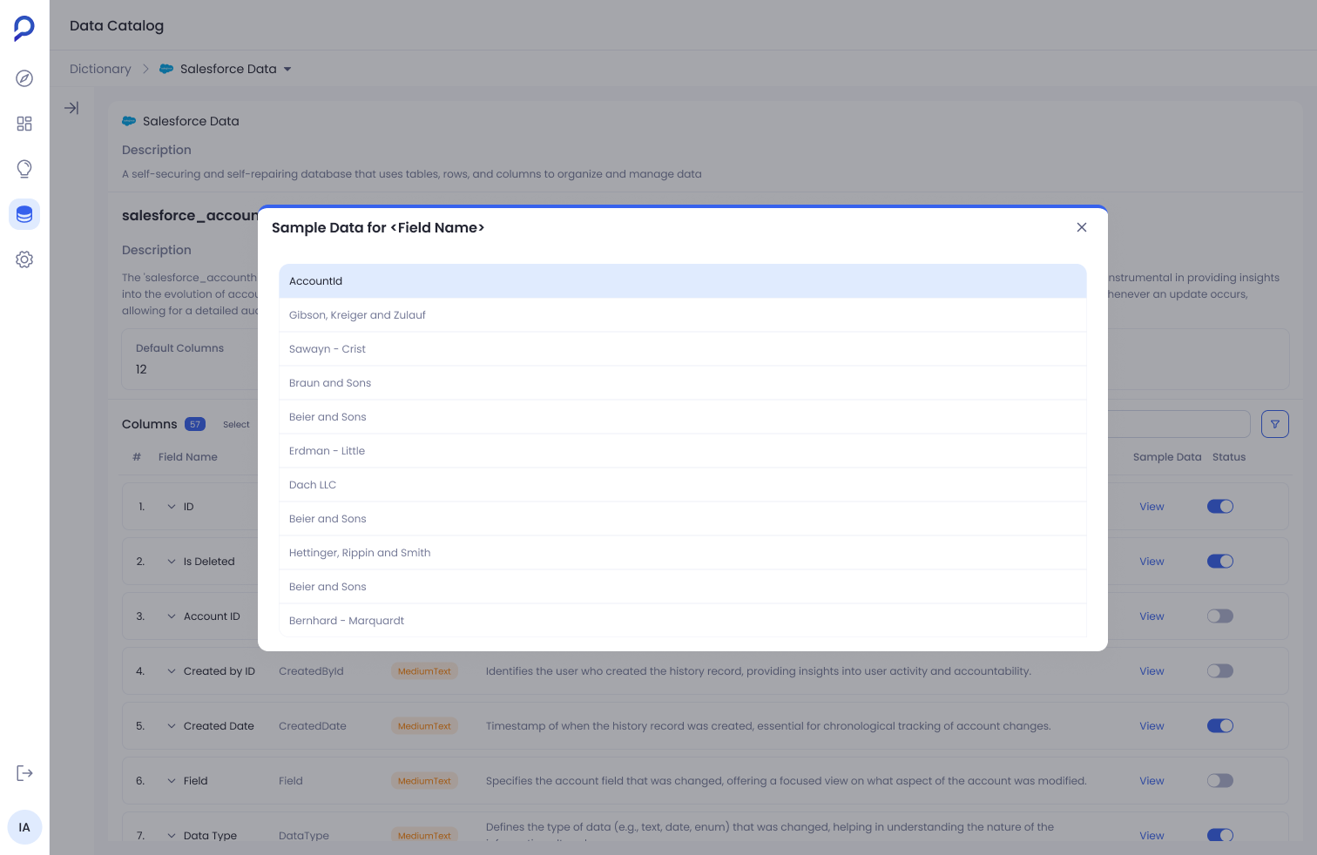This screenshot has height=855, width=1317.
Task: Click the filter funnel icon button
Action: (x=1275, y=424)
